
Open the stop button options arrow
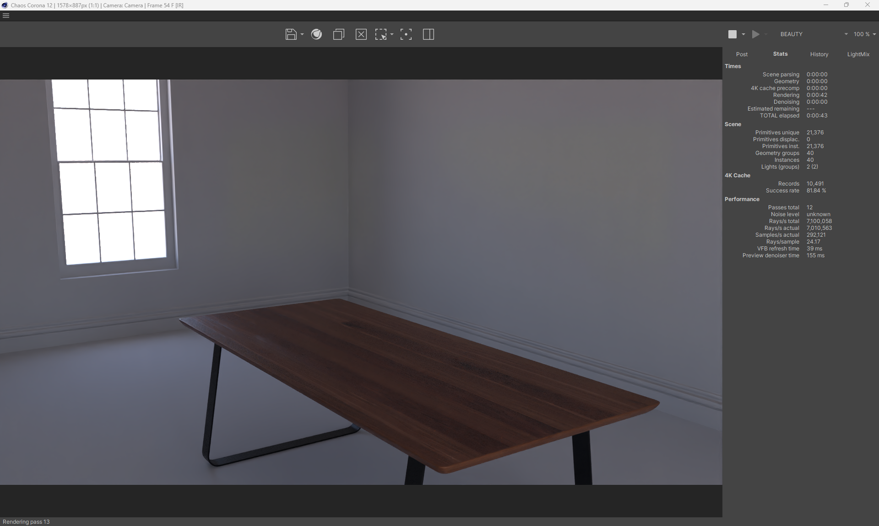pyautogui.click(x=743, y=35)
